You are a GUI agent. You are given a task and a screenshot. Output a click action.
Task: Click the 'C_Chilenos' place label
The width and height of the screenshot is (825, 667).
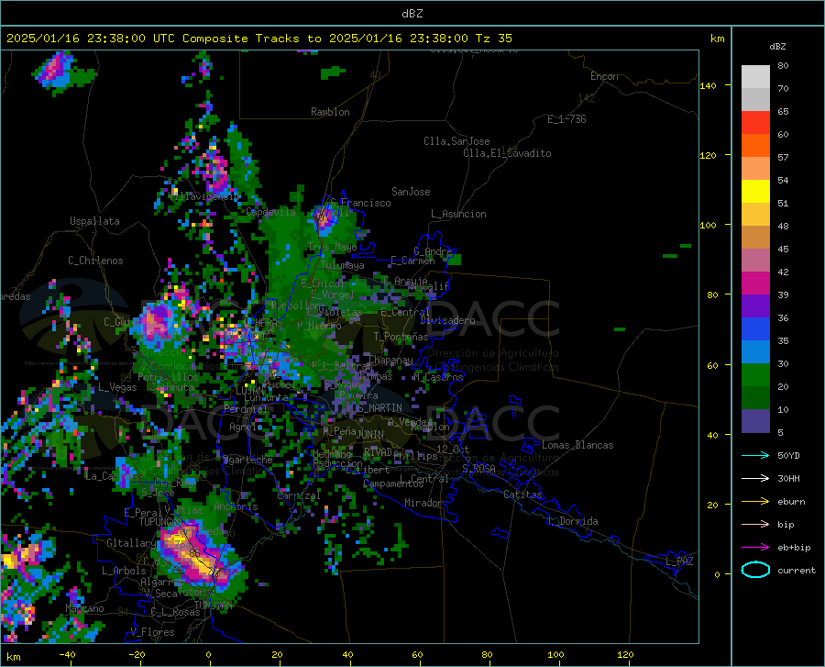[x=95, y=261]
